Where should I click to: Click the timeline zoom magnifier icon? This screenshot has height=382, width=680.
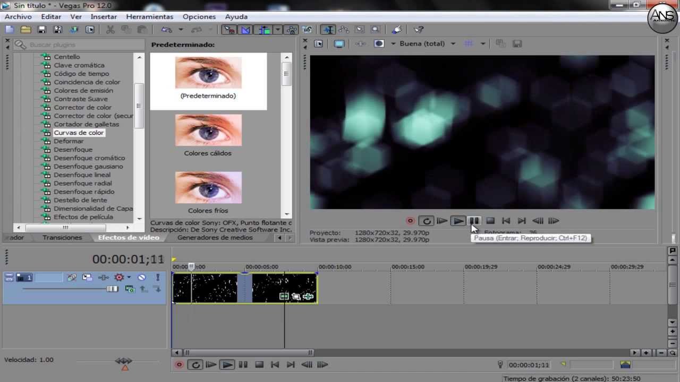coord(673,352)
